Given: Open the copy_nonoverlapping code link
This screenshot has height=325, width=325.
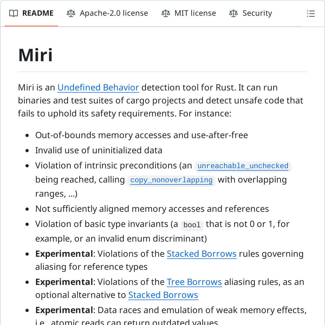Looking at the screenshot, I should (171, 180).
